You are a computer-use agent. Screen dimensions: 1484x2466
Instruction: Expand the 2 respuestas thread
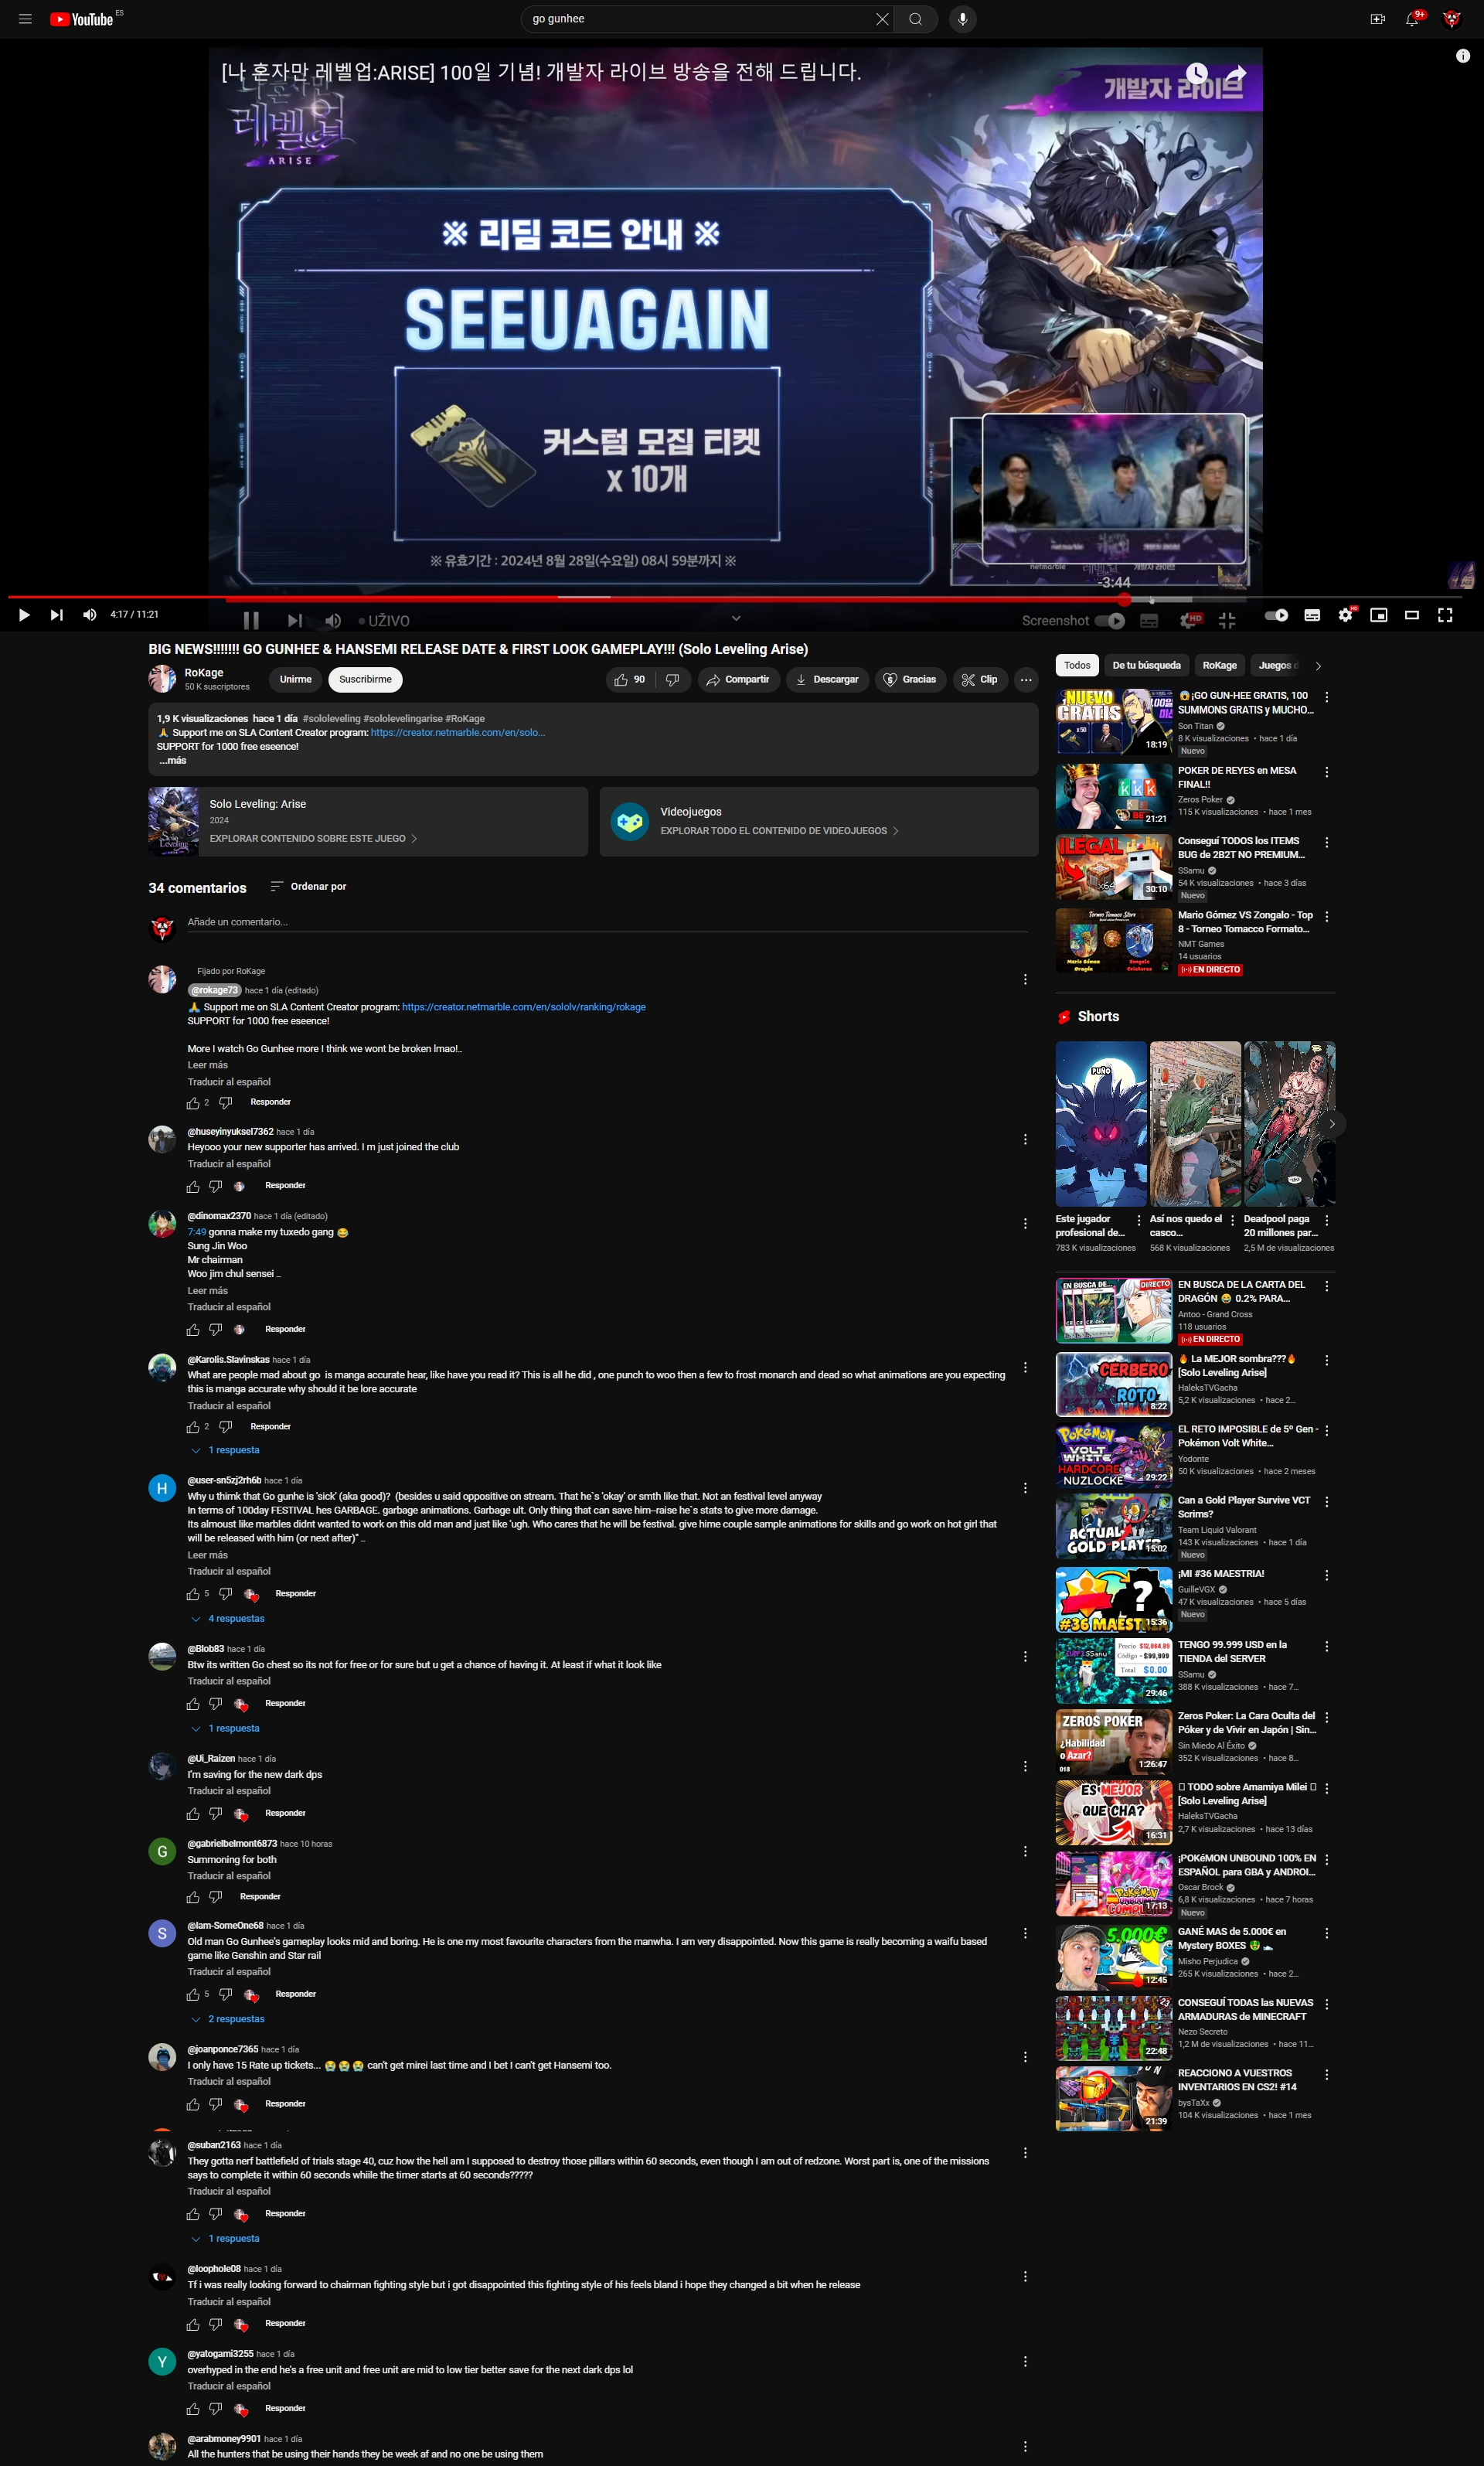click(228, 2019)
